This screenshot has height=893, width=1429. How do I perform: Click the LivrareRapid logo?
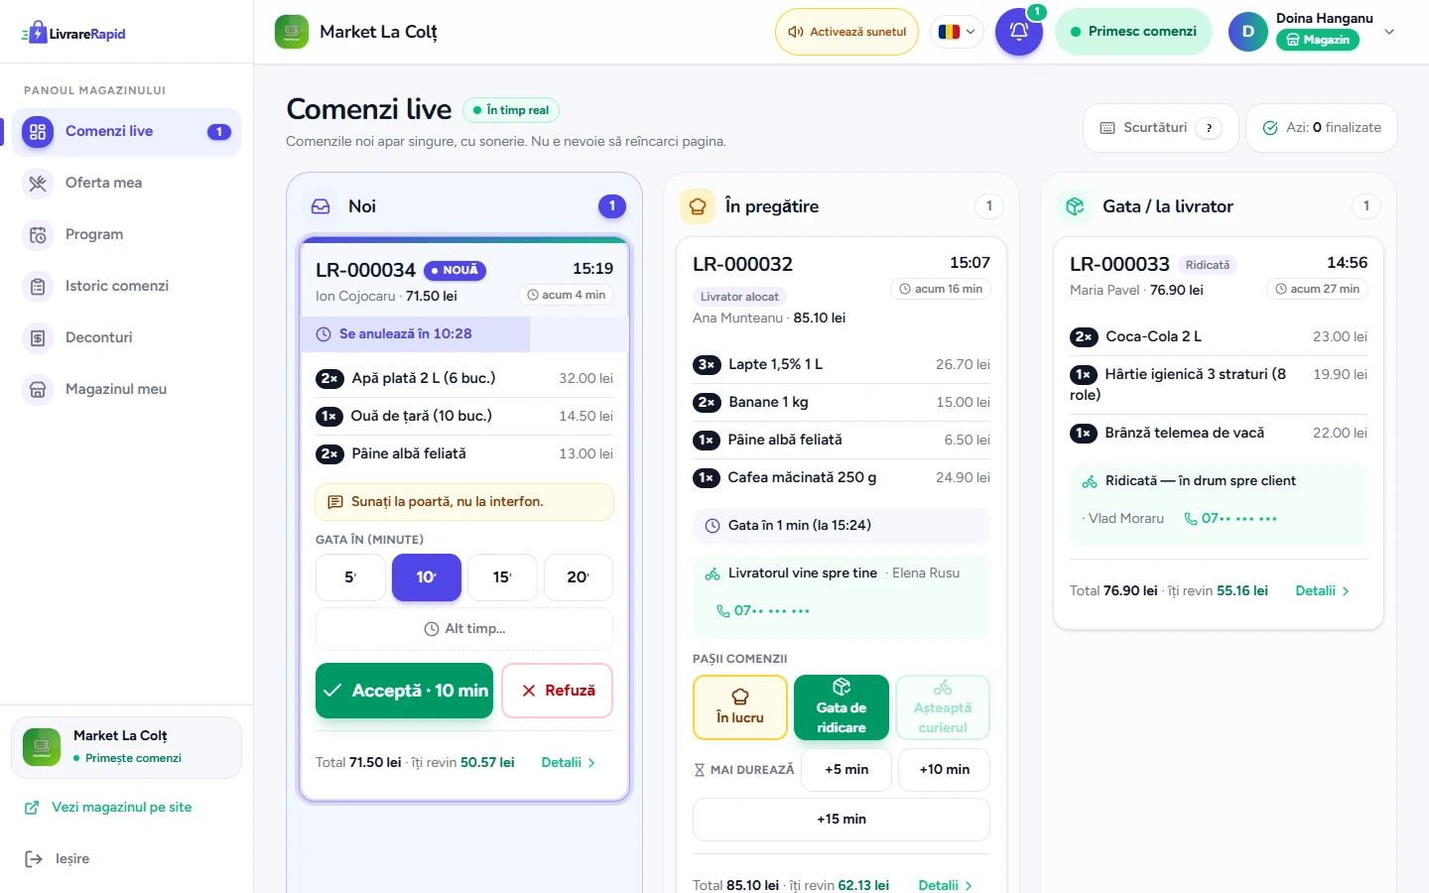tap(73, 33)
